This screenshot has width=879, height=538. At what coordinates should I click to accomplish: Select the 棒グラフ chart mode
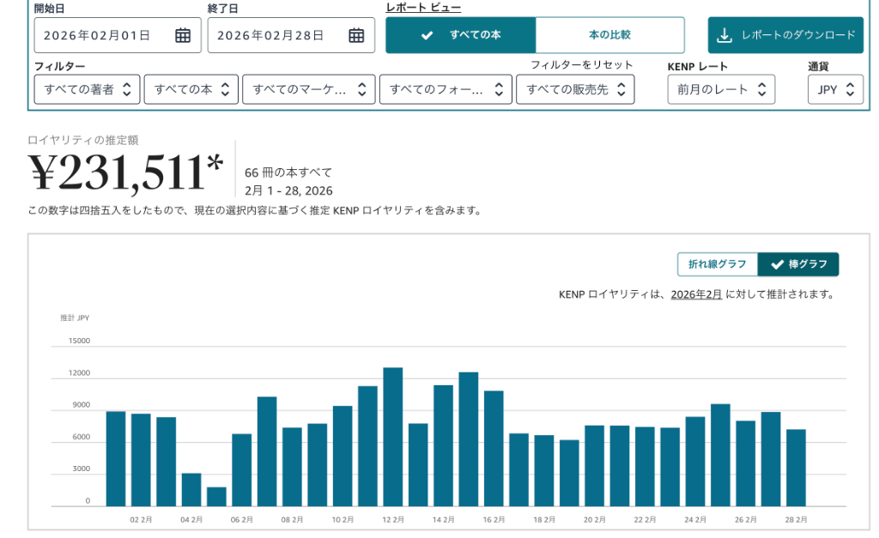pos(798,264)
